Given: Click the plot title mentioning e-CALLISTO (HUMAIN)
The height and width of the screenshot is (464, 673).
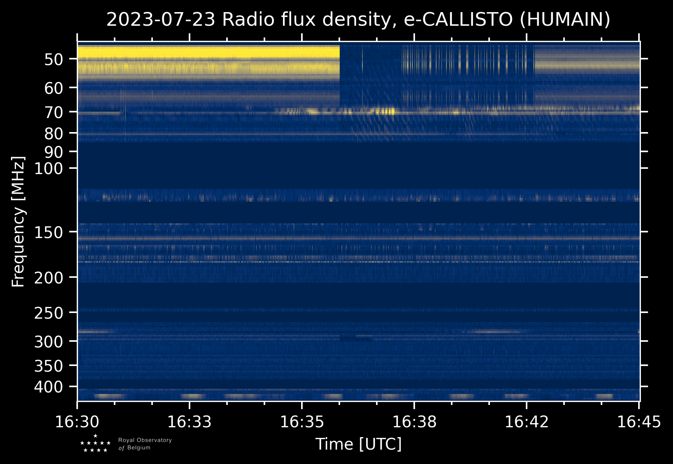Looking at the screenshot, I should (x=358, y=20).
